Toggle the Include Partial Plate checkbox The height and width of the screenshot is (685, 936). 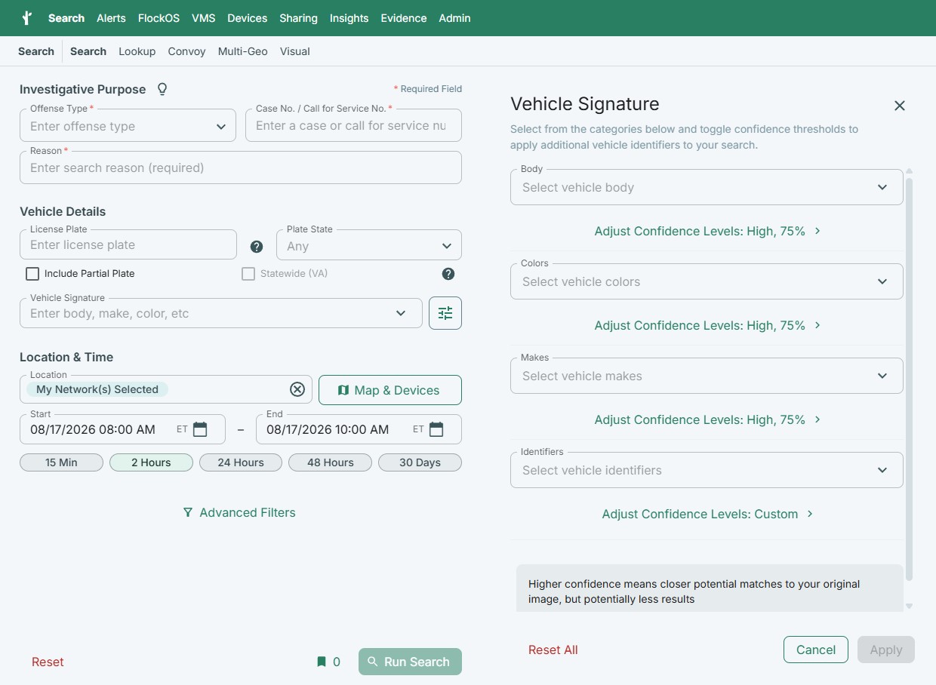click(32, 274)
